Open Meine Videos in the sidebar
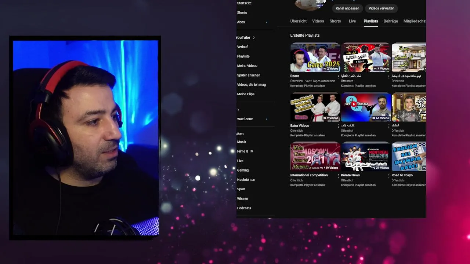The width and height of the screenshot is (470, 264). [247, 66]
